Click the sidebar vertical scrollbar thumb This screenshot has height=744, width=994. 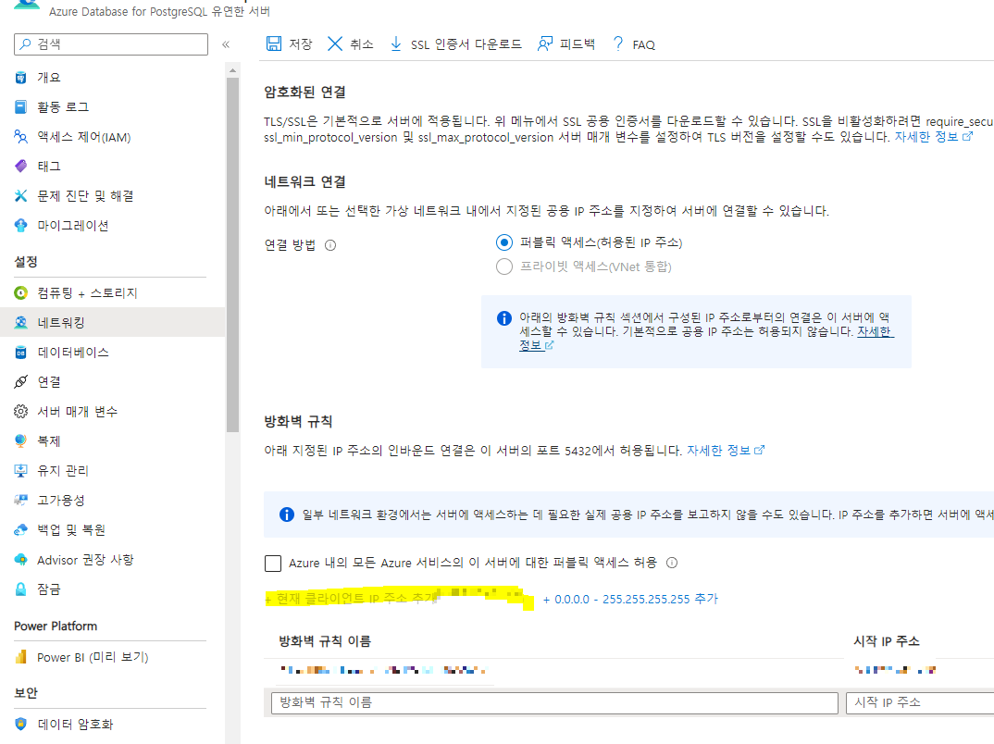(232, 254)
